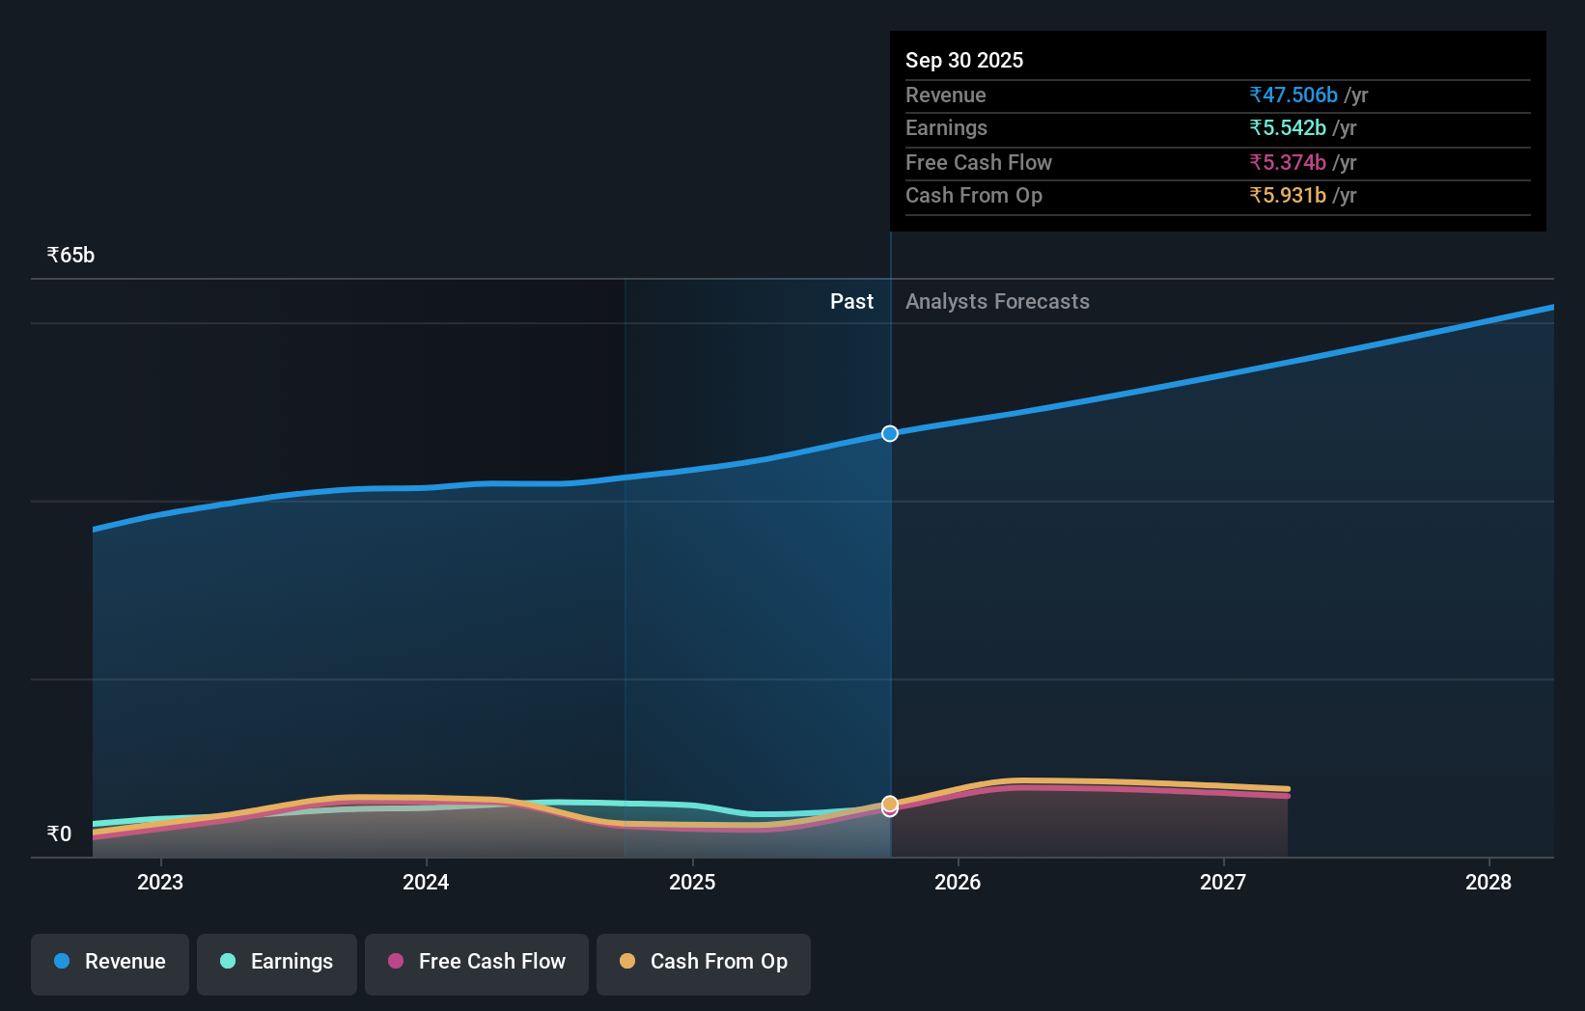1585x1011 pixels.
Task: Click the teal Earnings legend dot
Action: (228, 962)
